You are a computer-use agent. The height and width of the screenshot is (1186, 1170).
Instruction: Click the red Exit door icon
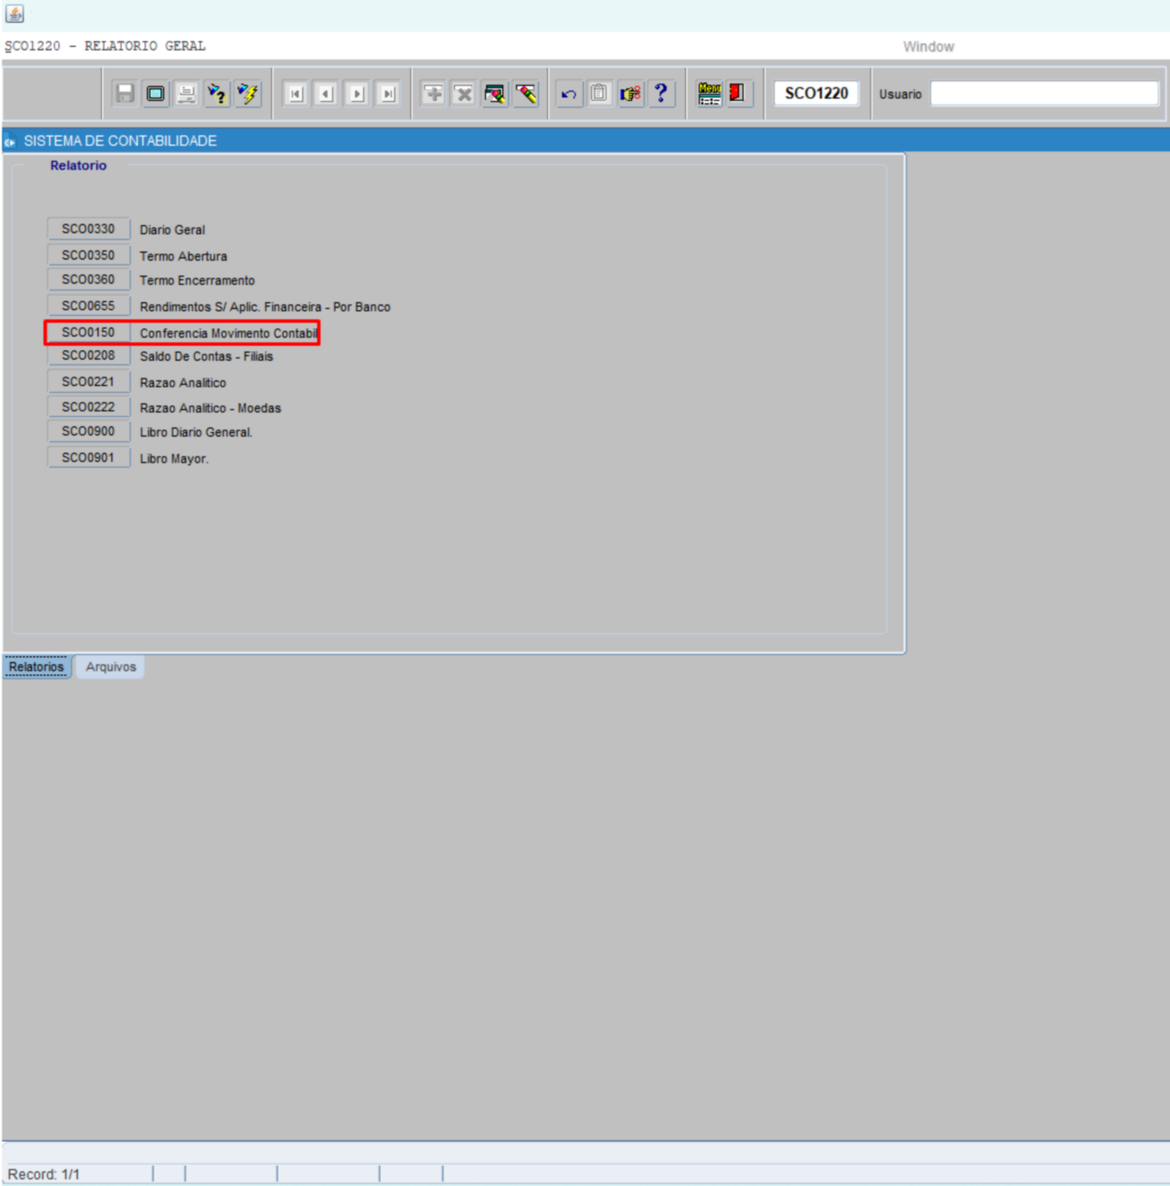737,94
